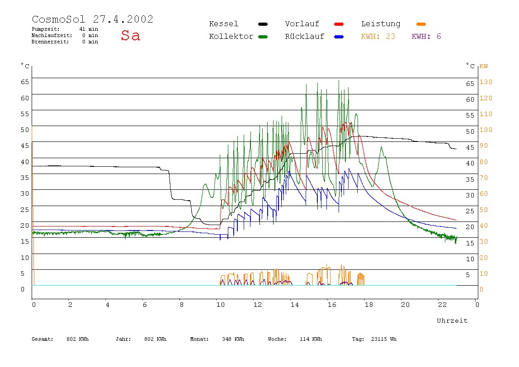
Task: Click the 'Woche:' label
Action: (x=277, y=339)
